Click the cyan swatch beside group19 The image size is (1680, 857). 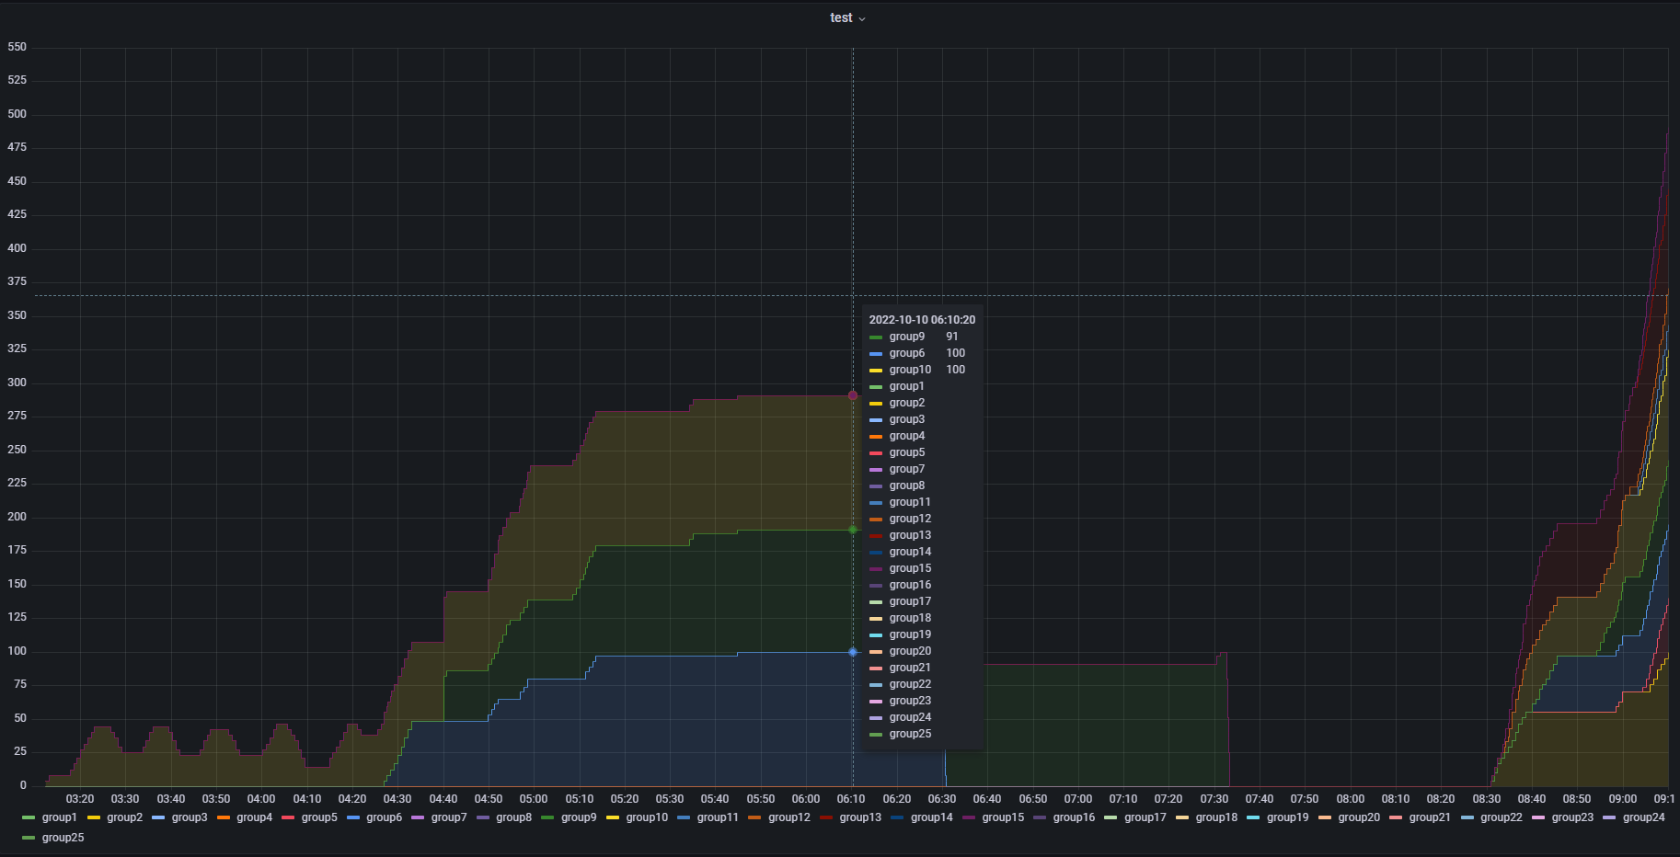point(1251,817)
